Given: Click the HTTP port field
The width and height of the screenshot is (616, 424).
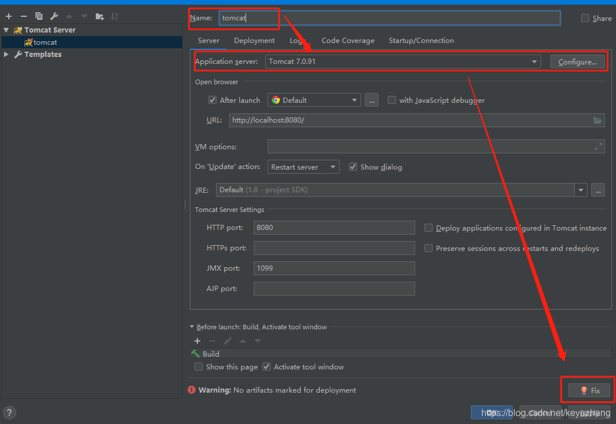Looking at the screenshot, I should coord(334,228).
